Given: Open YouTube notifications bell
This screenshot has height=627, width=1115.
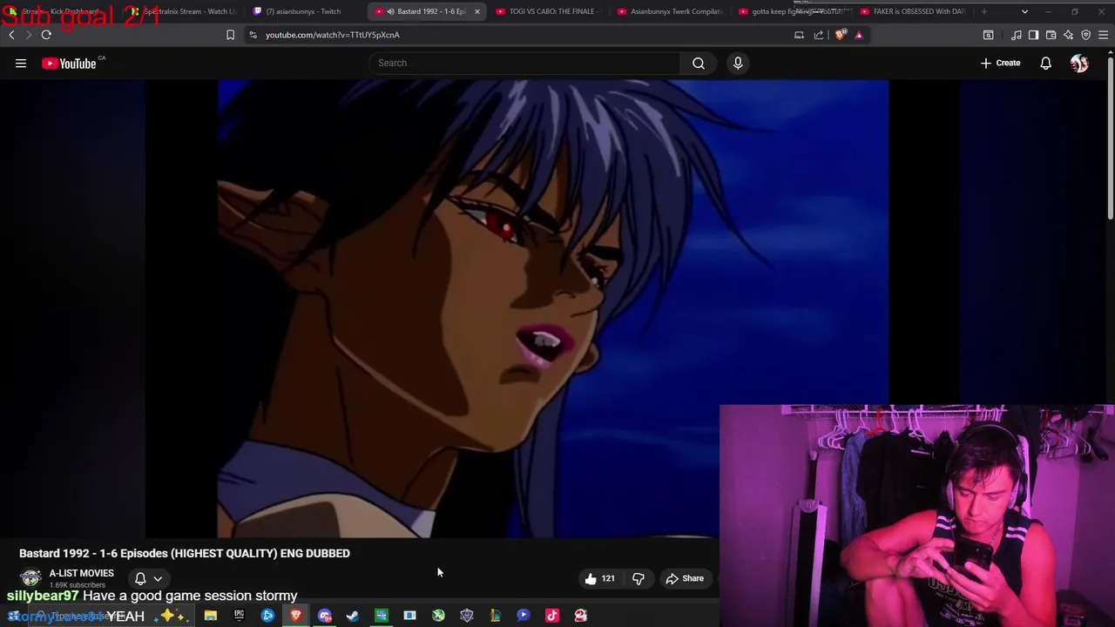Looking at the screenshot, I should [1045, 63].
